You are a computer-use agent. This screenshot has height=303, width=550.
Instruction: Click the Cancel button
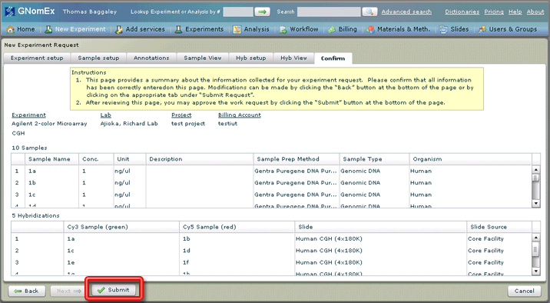525,291
